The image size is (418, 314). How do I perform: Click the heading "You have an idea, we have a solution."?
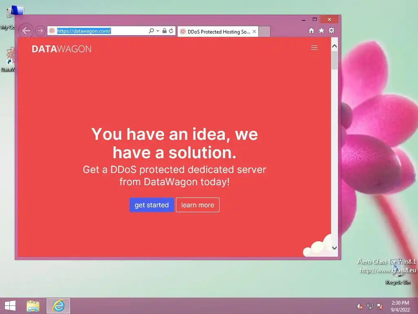click(175, 143)
